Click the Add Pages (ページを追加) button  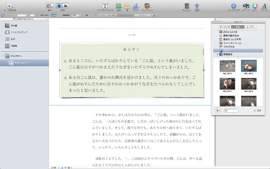tap(9, 6)
